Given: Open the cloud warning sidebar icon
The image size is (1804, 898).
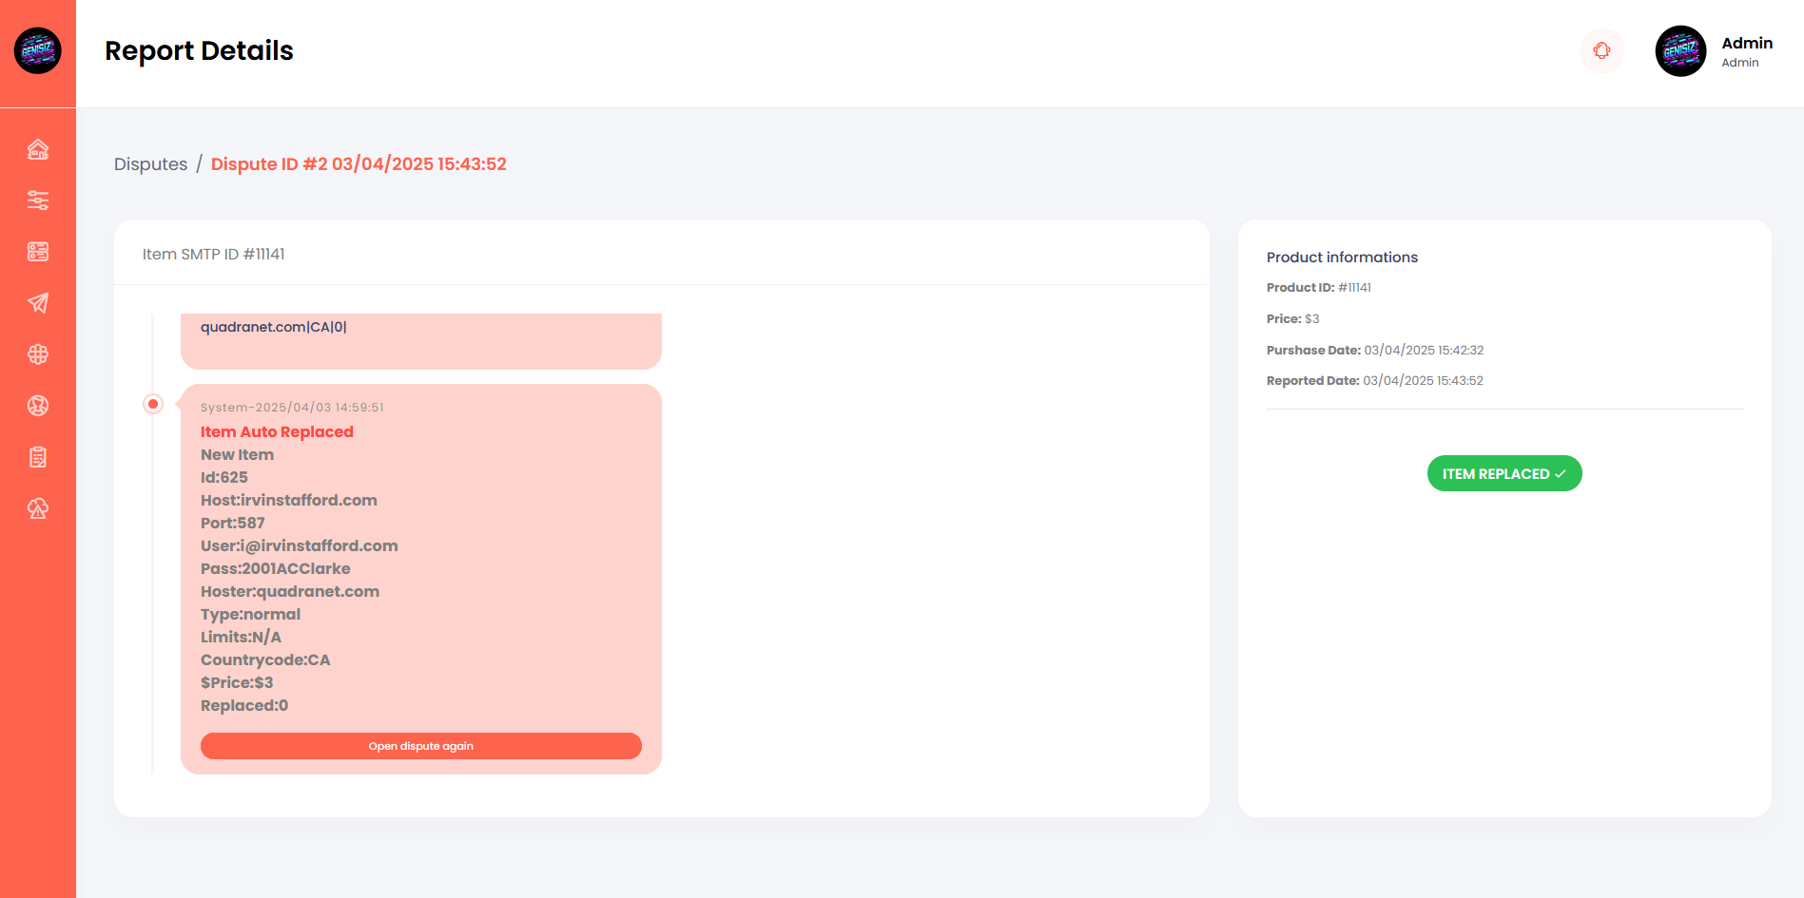Looking at the screenshot, I should click(38, 508).
